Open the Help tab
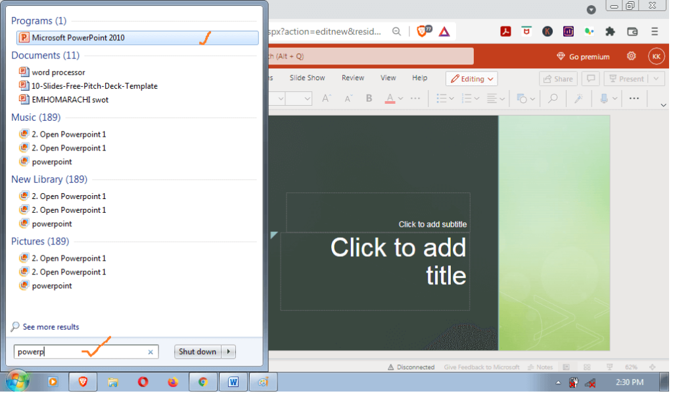 pyautogui.click(x=419, y=78)
